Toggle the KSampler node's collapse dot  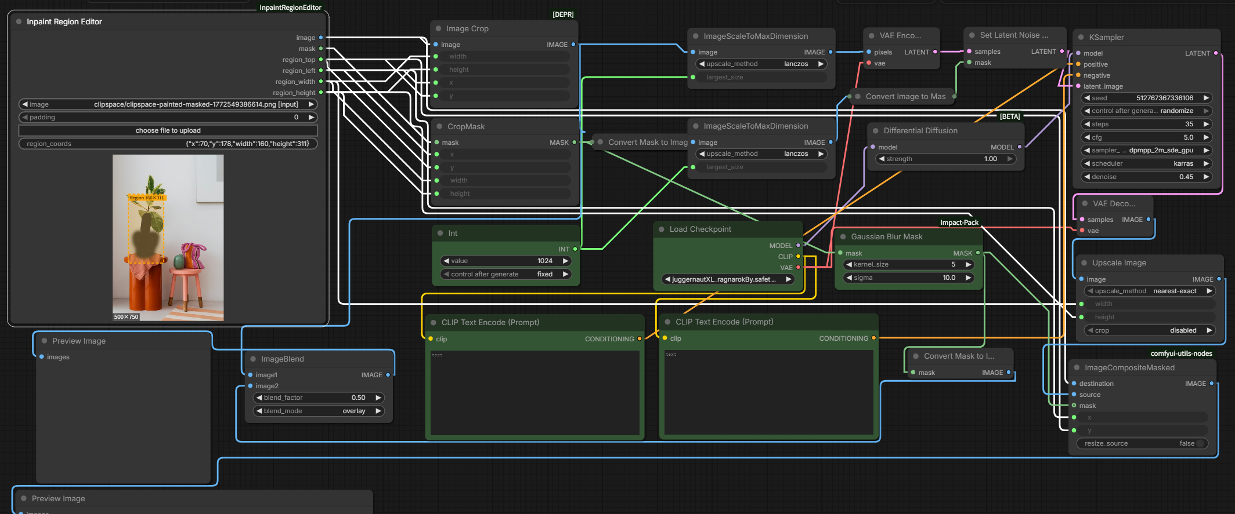pyautogui.click(x=1081, y=37)
